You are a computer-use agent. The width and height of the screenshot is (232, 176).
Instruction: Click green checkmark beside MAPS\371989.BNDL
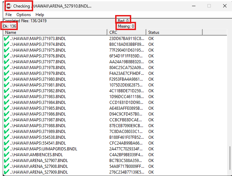tap(6, 132)
